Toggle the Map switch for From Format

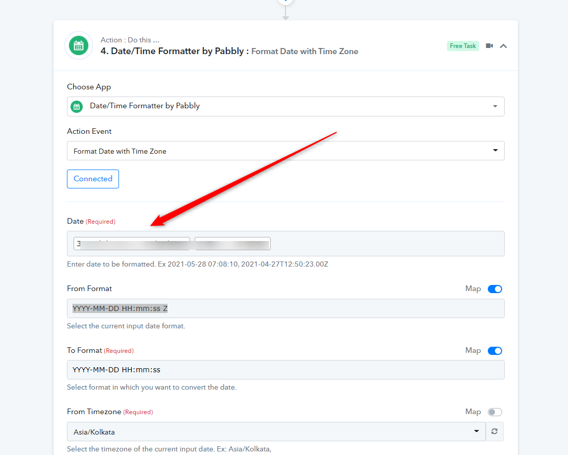click(x=494, y=289)
